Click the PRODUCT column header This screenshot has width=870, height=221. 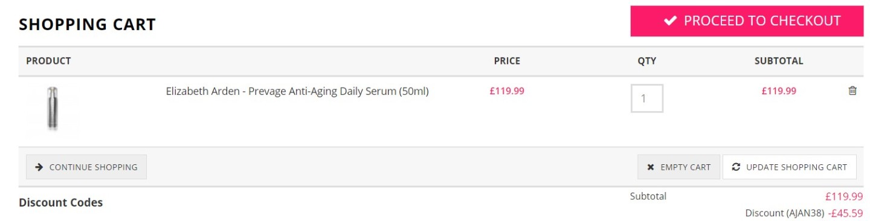point(48,61)
